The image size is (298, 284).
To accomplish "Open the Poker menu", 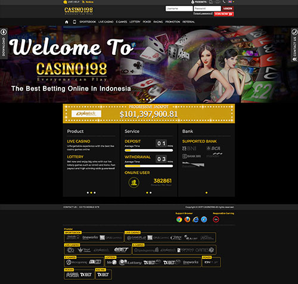I will tap(147, 22).
